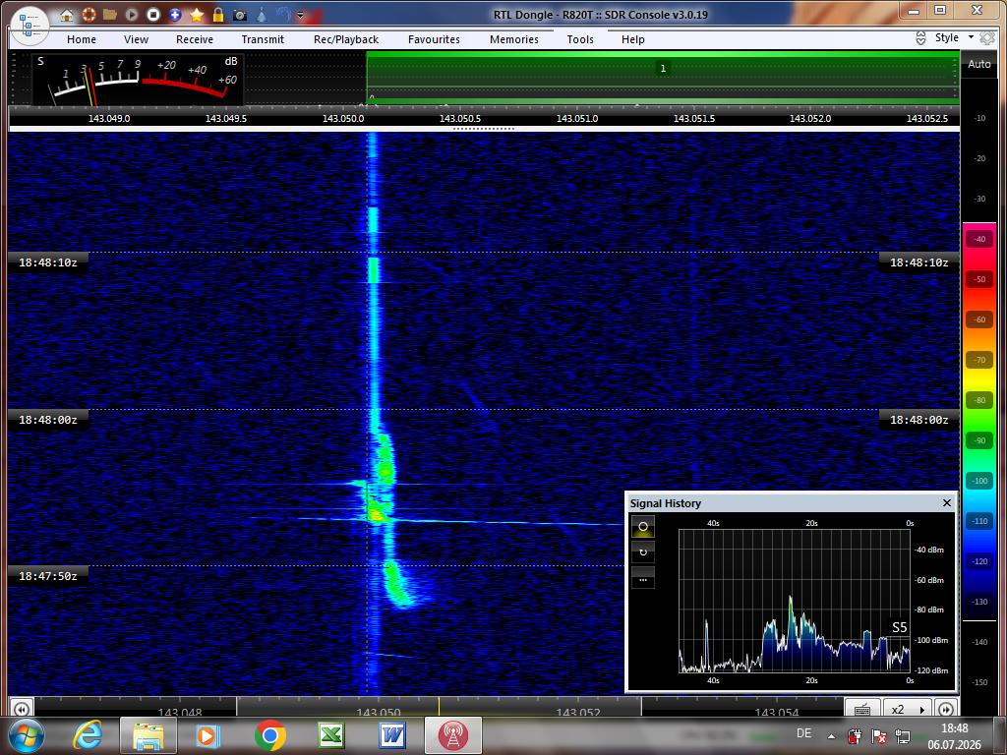Click the dotted splitter handle below frequency scale
Viewport: 1007px width, 755px height.
(484, 129)
